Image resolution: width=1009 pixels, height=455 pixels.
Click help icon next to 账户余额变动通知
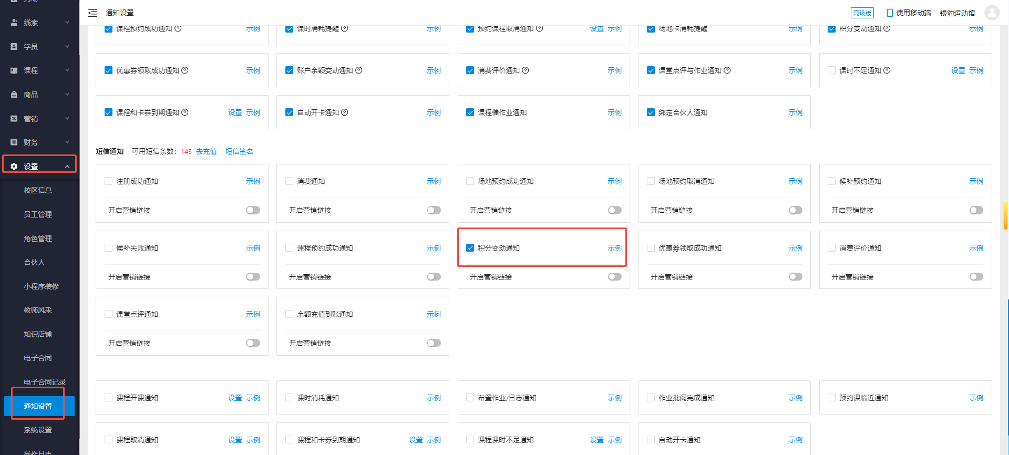coord(359,70)
